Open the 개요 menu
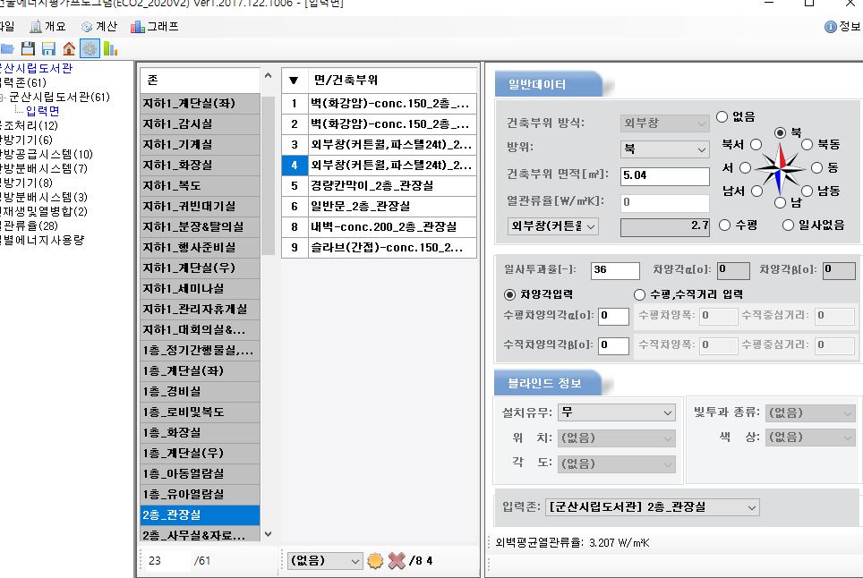Screen dimensions: 863x578 click(47, 27)
